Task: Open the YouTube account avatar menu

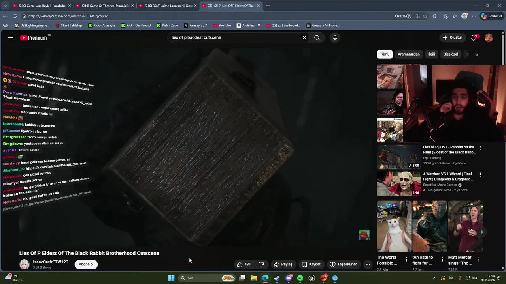Action: point(489,37)
